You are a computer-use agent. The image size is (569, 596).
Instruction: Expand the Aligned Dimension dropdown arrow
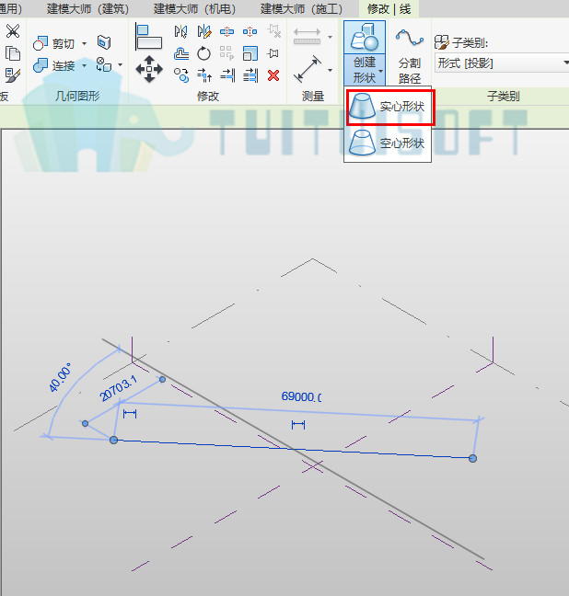pos(330,70)
